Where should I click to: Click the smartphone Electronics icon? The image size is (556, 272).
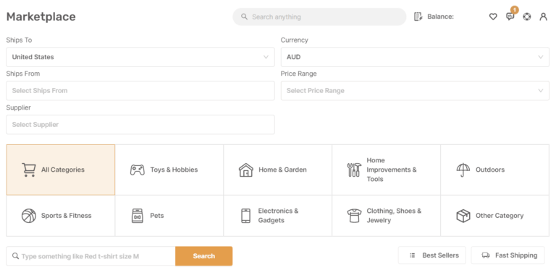245,216
